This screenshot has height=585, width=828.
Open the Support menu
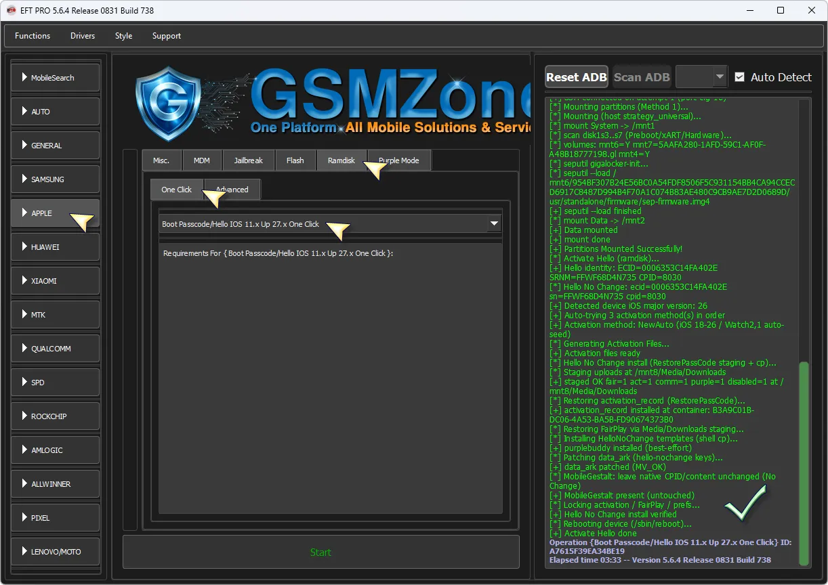coord(167,36)
